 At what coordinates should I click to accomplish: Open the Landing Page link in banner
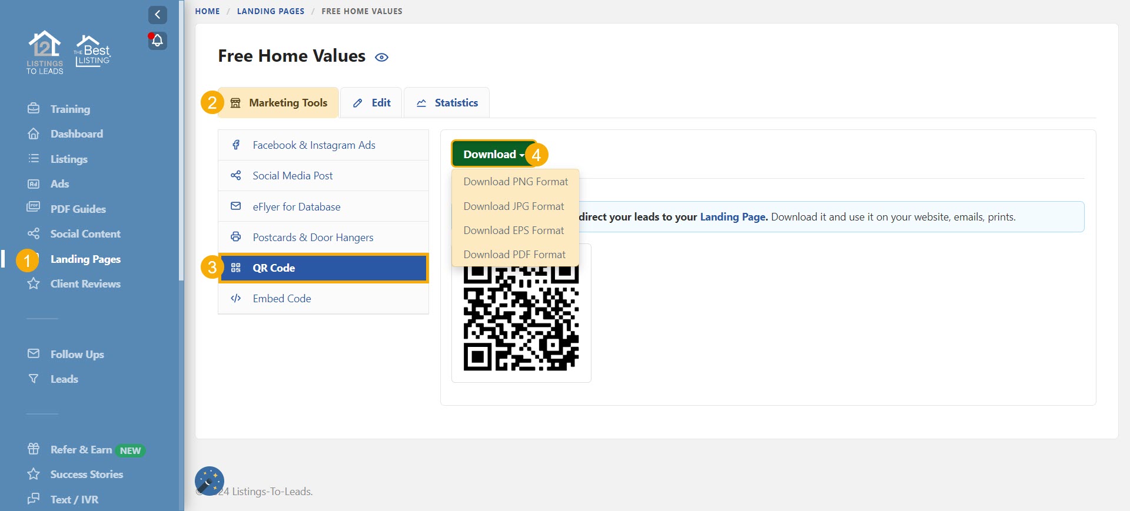pyautogui.click(x=733, y=217)
